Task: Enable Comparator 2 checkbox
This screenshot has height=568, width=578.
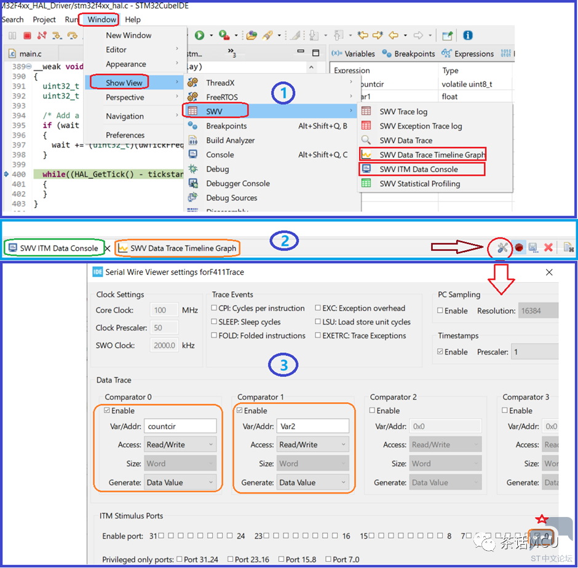Action: (x=372, y=410)
